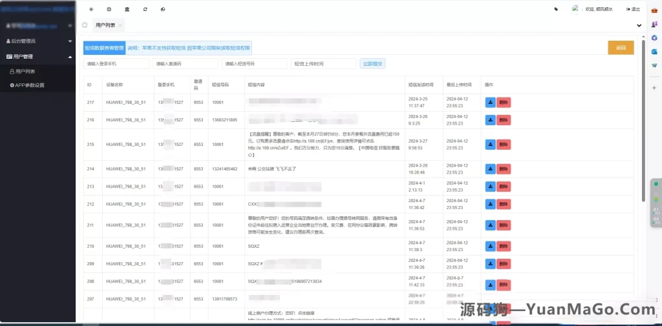Image resolution: width=662 pixels, height=326 pixels.
Task: Open the Outlook icon in browser sidebar
Action: click(654, 52)
